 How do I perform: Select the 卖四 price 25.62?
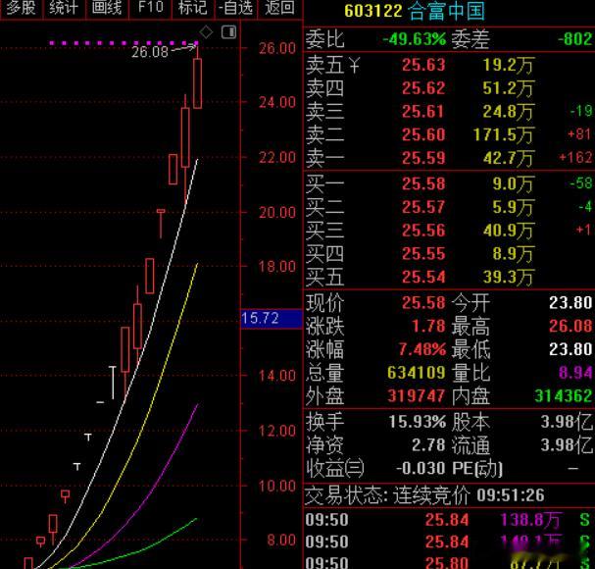click(423, 88)
